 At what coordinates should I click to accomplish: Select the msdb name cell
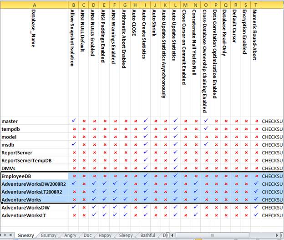pyautogui.click(x=34, y=145)
